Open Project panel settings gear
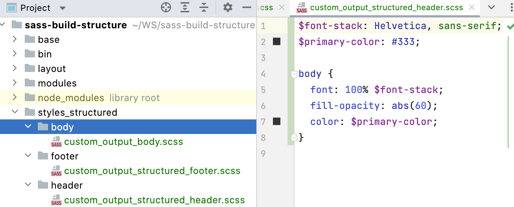 [228, 8]
